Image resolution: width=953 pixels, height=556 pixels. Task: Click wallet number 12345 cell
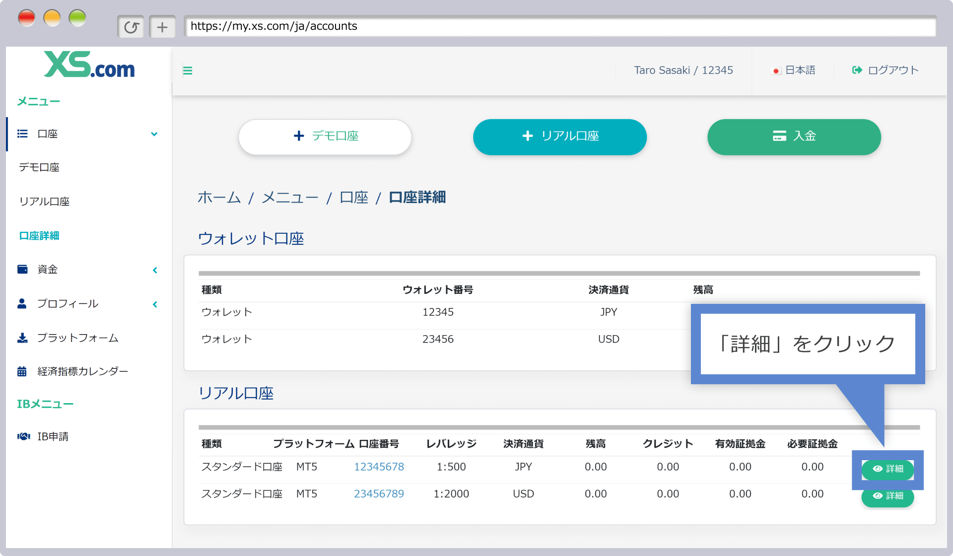click(x=438, y=312)
